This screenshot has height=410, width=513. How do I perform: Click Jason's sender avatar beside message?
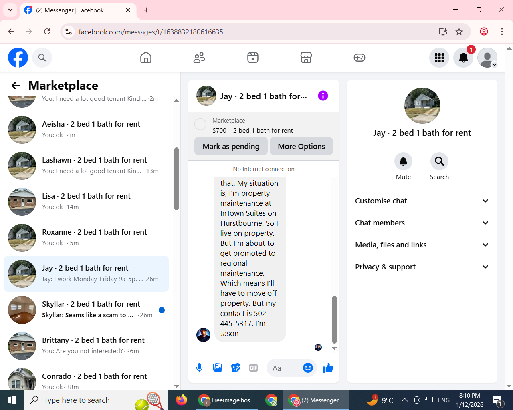[x=203, y=335]
